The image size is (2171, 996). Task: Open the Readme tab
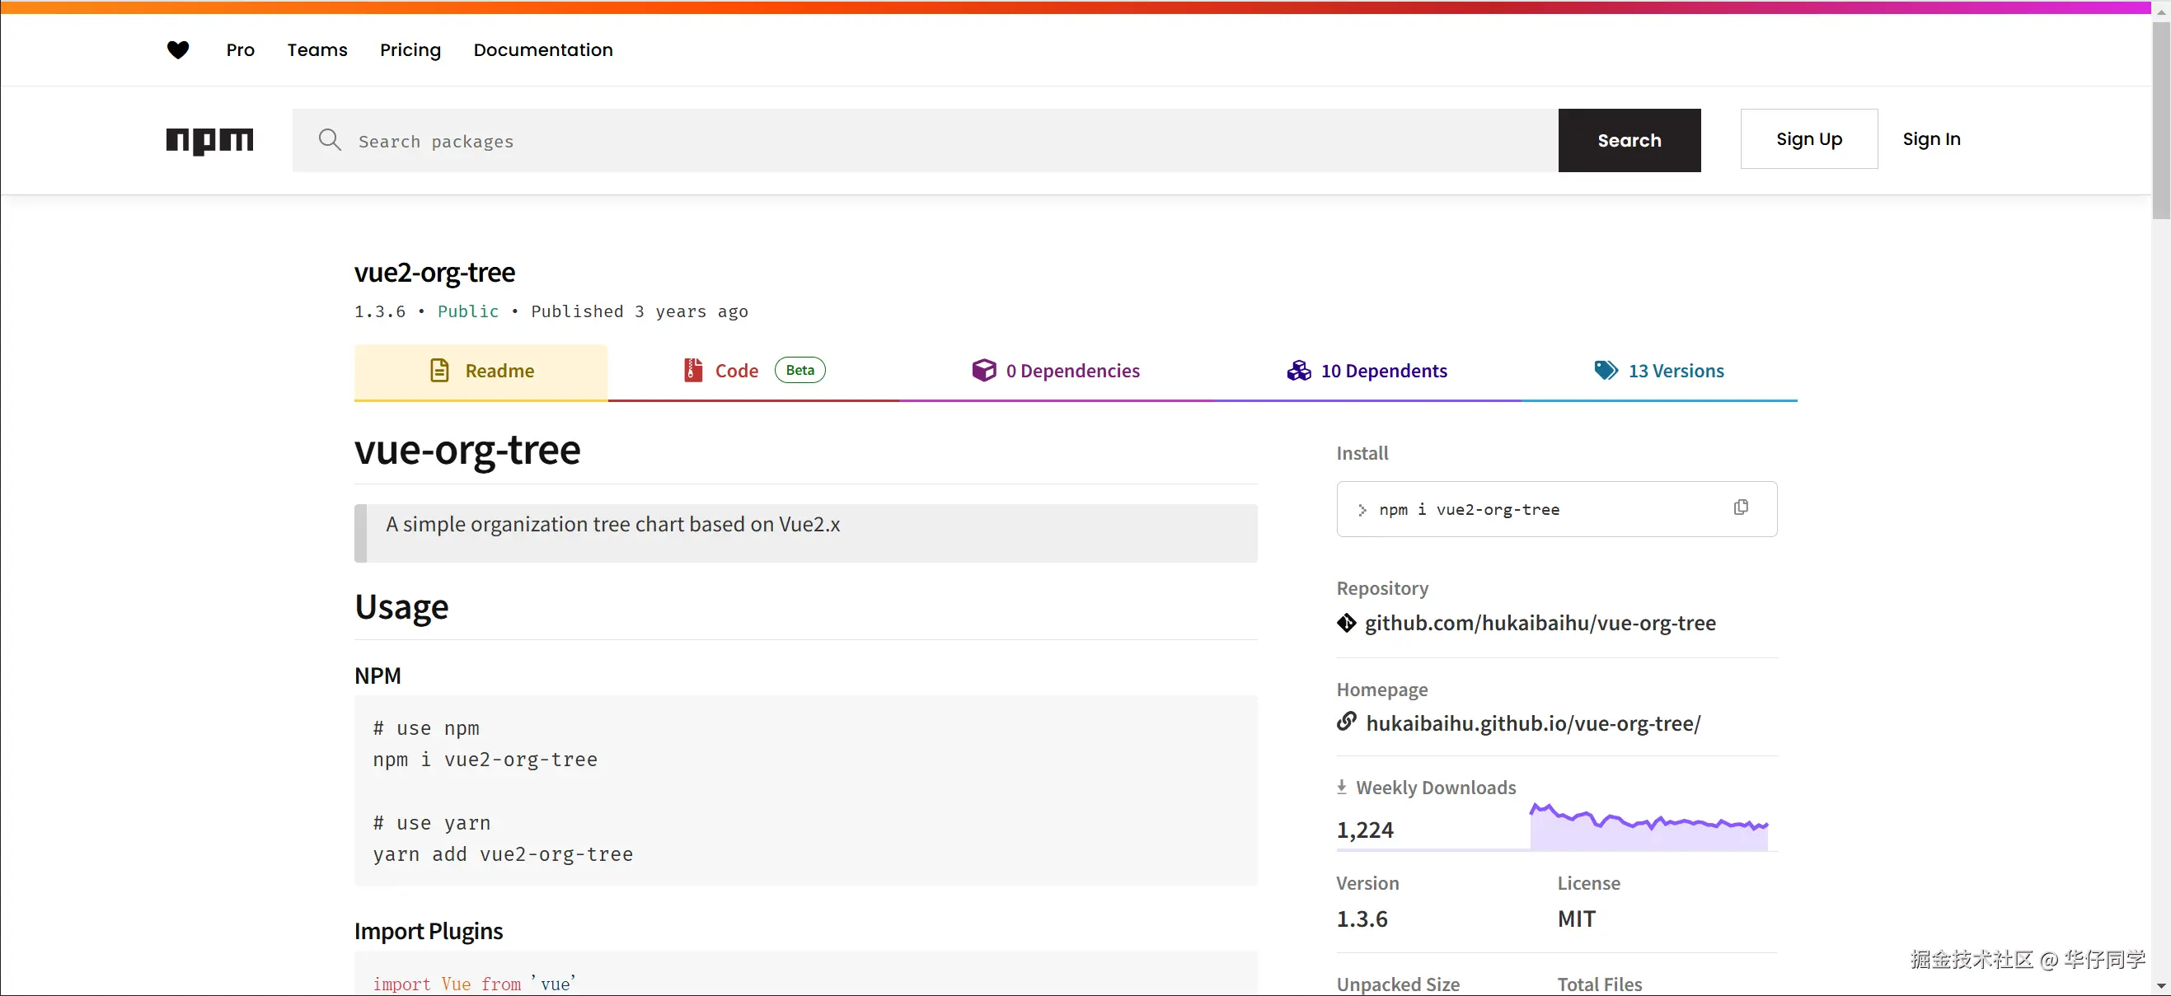coord(481,371)
